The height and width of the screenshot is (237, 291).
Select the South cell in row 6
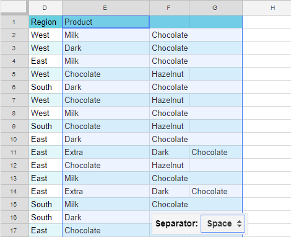[x=45, y=87]
